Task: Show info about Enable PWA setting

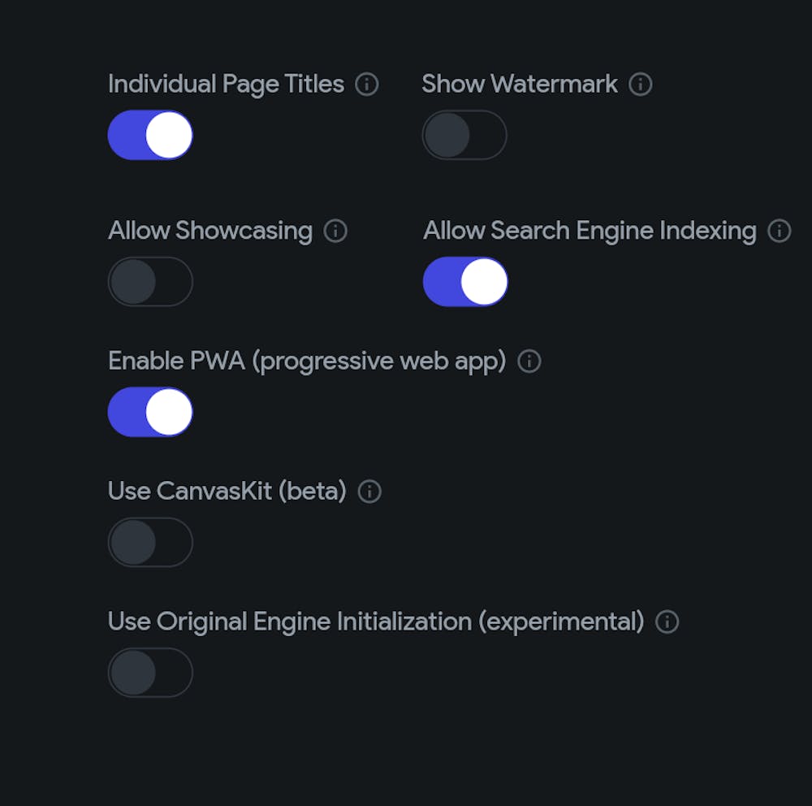Action: [x=529, y=362]
